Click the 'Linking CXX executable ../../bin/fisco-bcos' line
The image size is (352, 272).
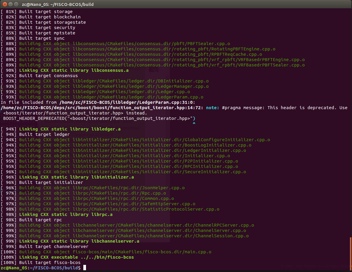click(x=67, y=257)
